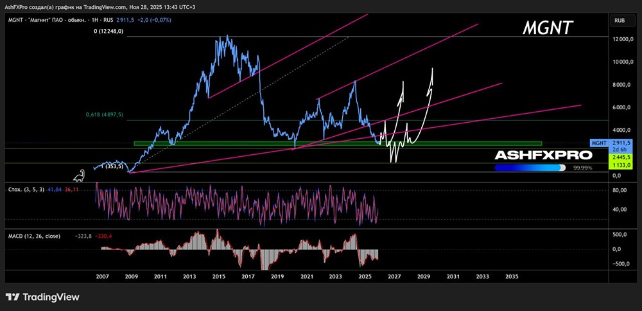Click the 2023 label on time axis
642x311 pixels.
tap(336, 276)
